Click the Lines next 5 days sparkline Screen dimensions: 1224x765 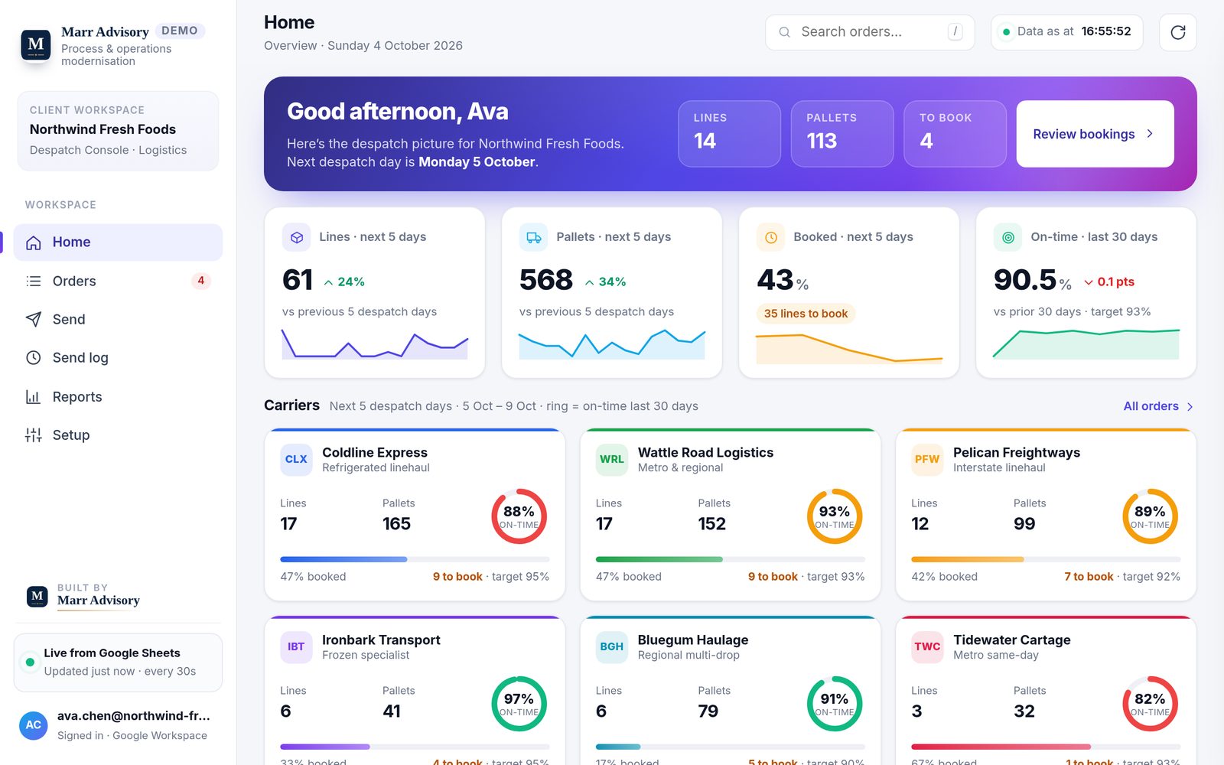pyautogui.click(x=375, y=344)
